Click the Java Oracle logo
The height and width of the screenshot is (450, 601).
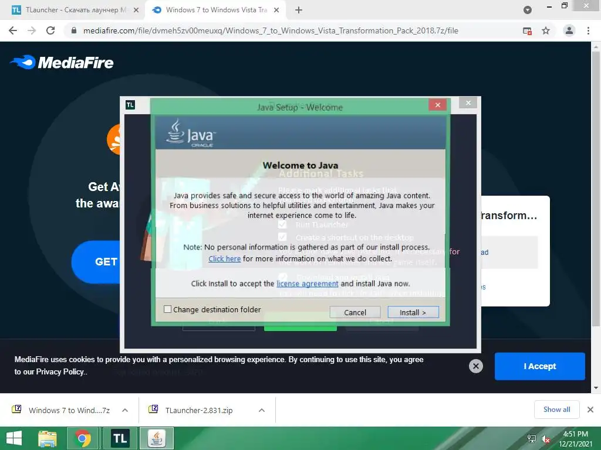(191, 133)
